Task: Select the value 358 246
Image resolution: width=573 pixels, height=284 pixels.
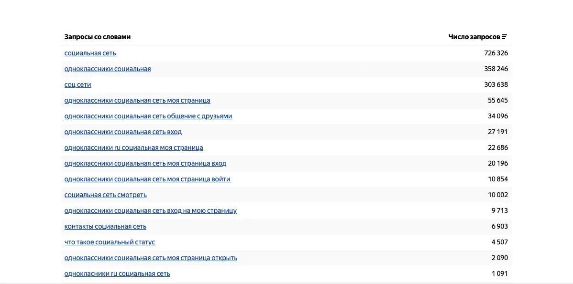Action: pyautogui.click(x=496, y=69)
